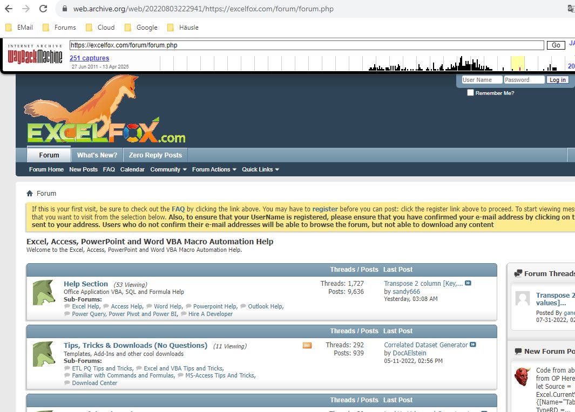Viewport: 575px width, 412px height.
Task: Go to last post of Correlated Dataset Generator
Action: [x=473, y=345]
